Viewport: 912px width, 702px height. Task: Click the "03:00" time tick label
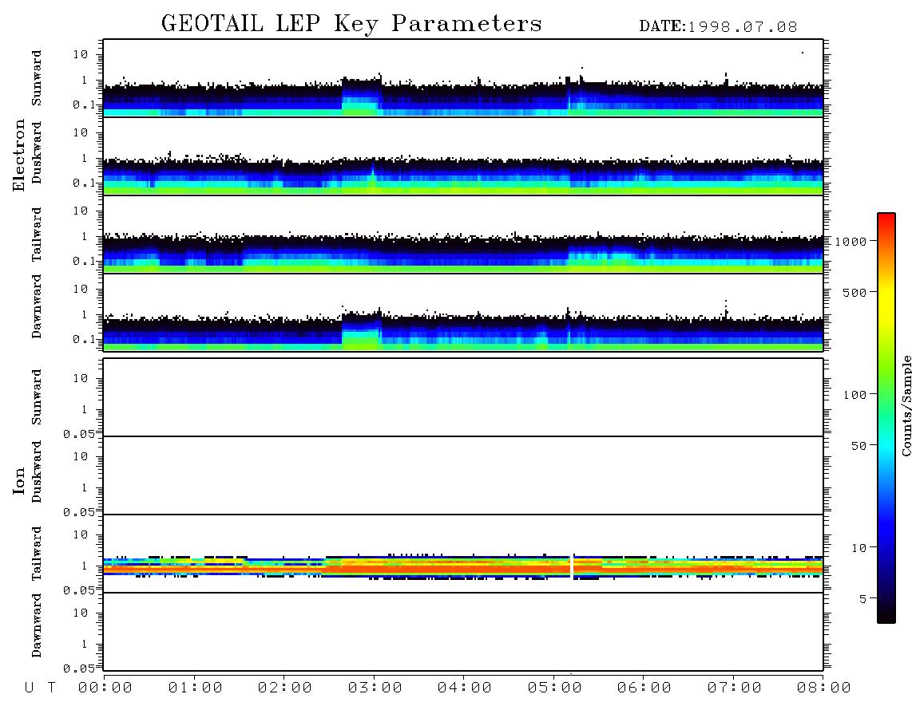pyautogui.click(x=375, y=688)
